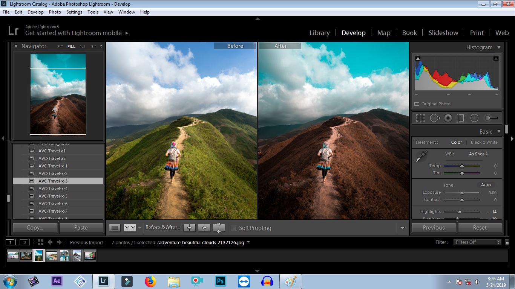
Task: Set treatment to Color
Action: click(457, 142)
